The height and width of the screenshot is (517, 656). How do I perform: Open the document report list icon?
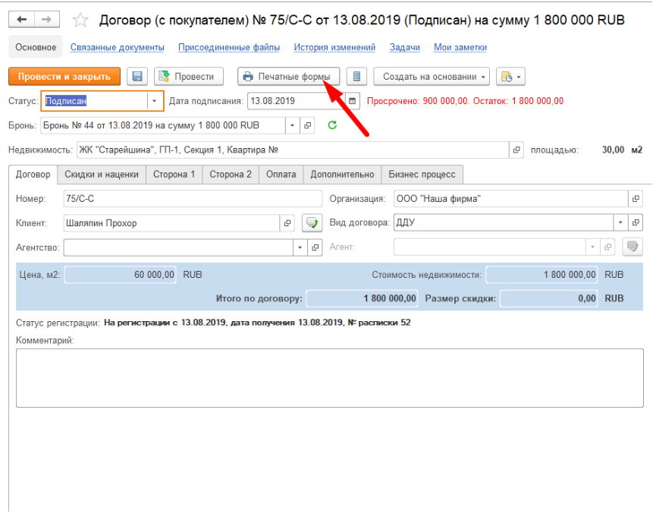click(358, 77)
